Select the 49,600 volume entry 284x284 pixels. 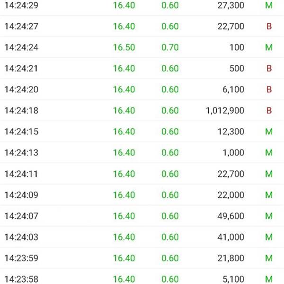click(231, 216)
